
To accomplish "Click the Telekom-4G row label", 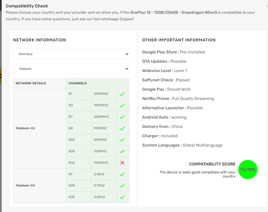I will pos(25,128).
